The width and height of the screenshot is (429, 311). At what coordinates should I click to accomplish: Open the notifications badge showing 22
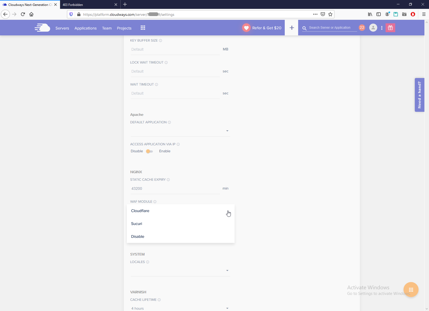point(362,28)
